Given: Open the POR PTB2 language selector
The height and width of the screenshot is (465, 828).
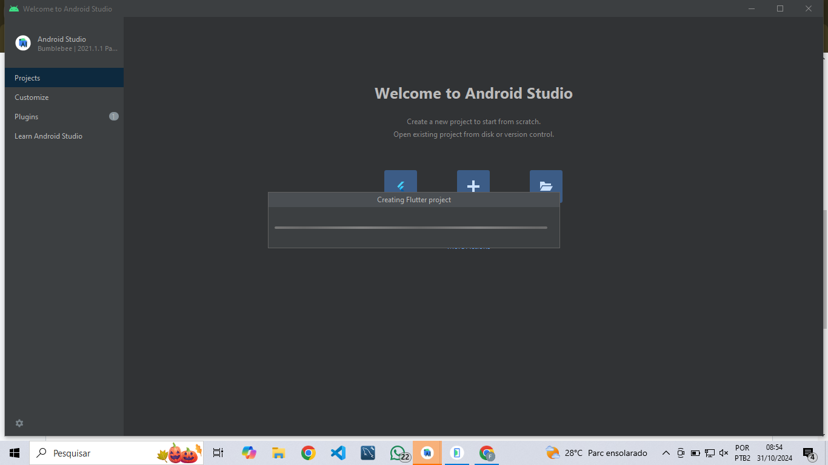Looking at the screenshot, I should point(743,453).
